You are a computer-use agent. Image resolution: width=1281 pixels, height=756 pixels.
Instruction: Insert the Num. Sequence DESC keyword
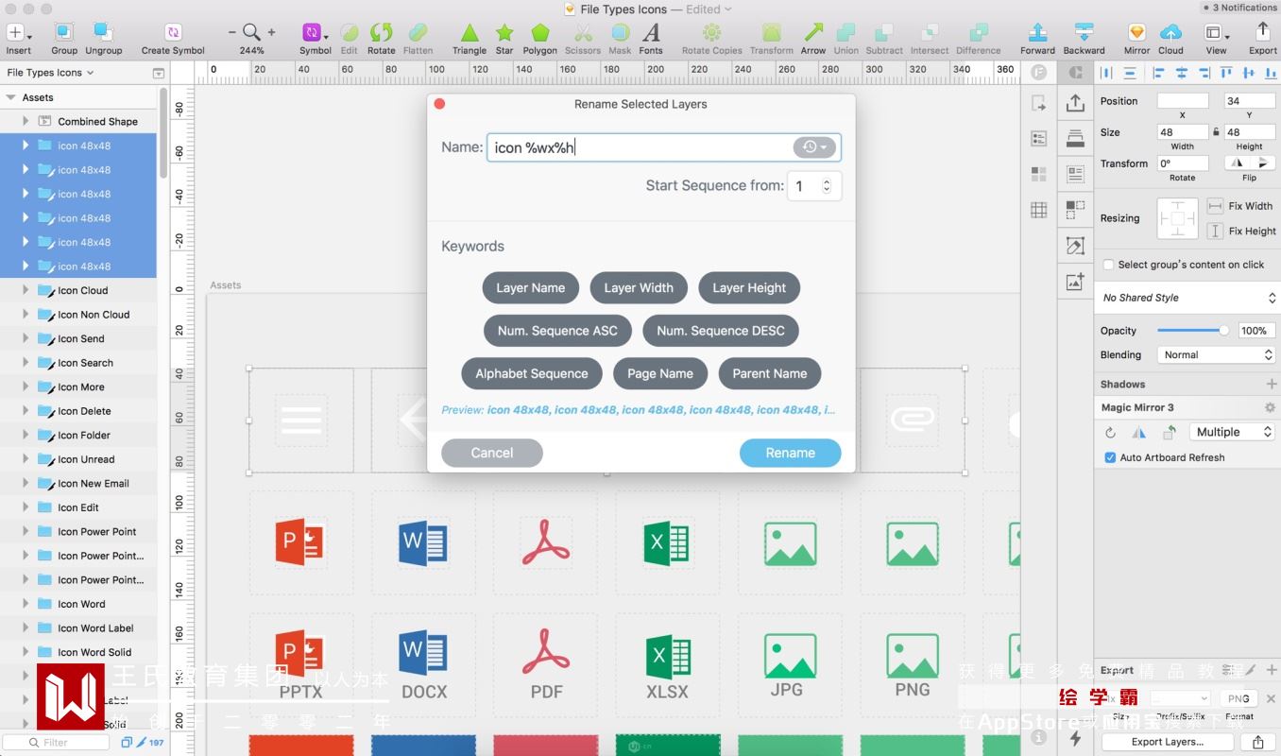[x=721, y=331]
